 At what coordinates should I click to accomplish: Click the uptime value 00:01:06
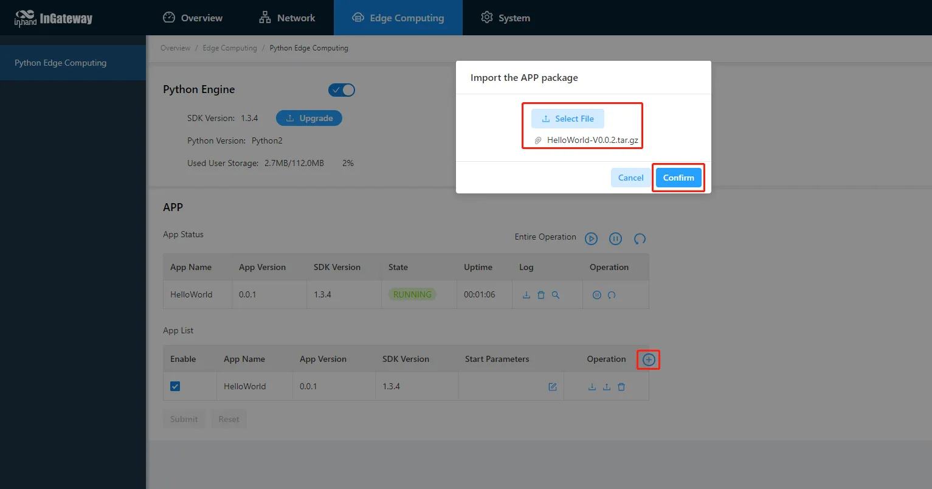480,294
